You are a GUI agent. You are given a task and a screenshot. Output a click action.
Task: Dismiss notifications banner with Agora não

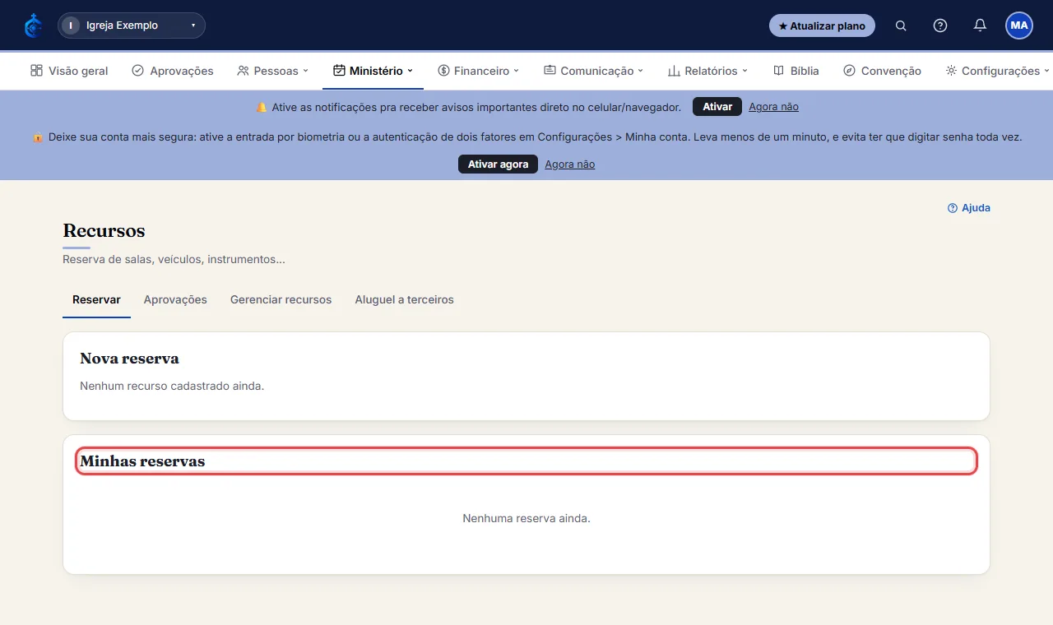[773, 107]
